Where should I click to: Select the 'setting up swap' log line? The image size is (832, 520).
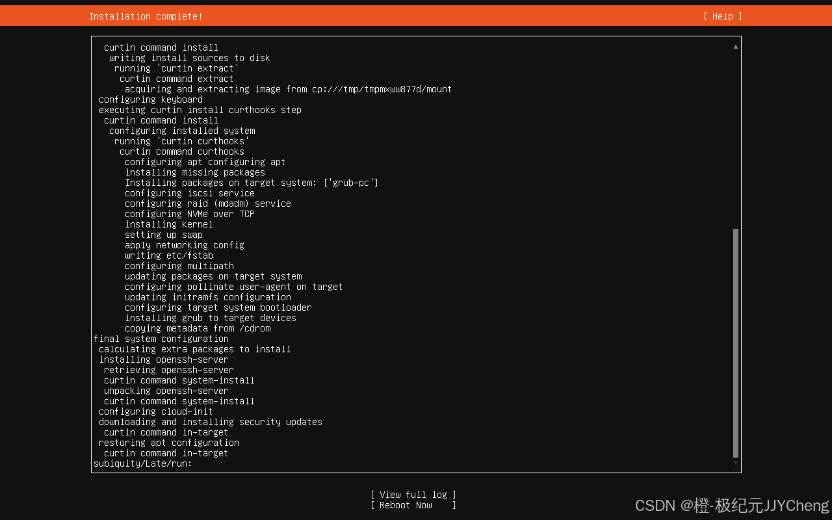[x=164, y=235]
